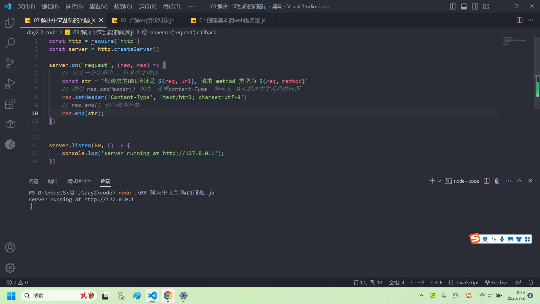
Task: Change end of line sequence CRLF
Action: click(x=436, y=282)
